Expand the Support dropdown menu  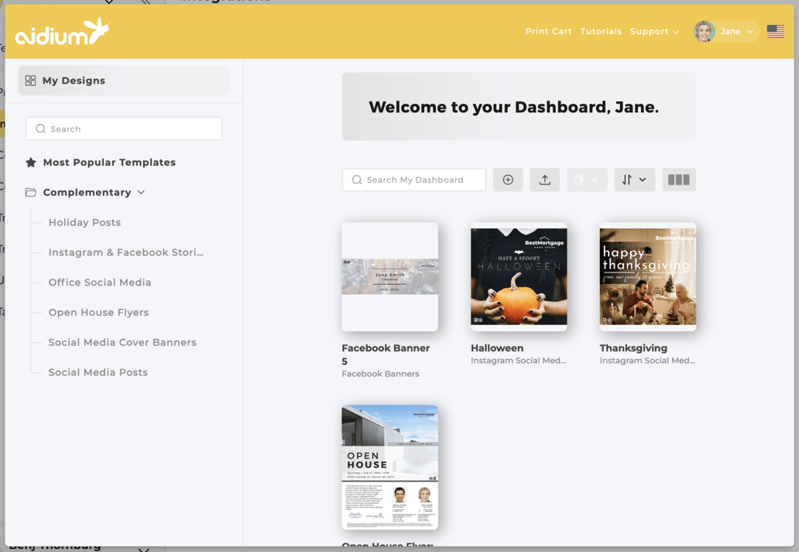point(654,32)
